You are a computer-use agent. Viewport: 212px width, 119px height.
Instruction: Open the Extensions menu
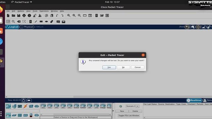[x=44, y=11]
